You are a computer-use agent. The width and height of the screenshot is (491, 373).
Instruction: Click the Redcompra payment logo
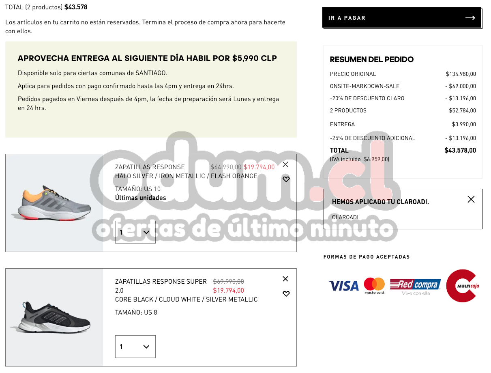[x=416, y=287]
